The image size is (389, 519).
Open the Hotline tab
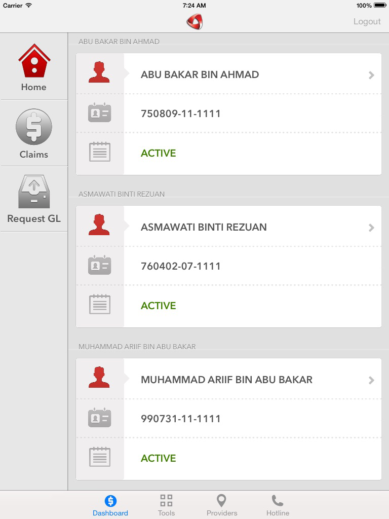pos(278,505)
